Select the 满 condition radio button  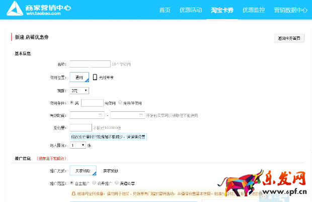pyautogui.click(x=71, y=103)
